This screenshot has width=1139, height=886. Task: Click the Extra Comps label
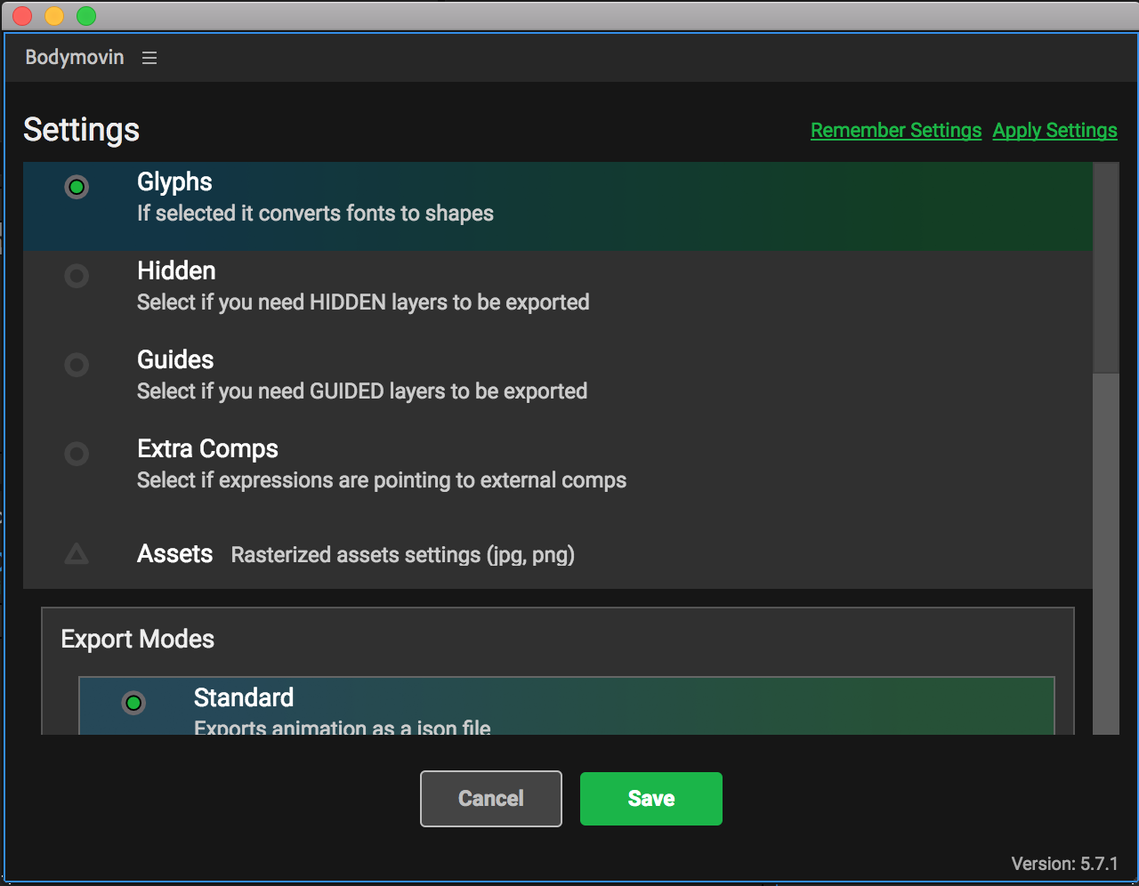(x=207, y=449)
